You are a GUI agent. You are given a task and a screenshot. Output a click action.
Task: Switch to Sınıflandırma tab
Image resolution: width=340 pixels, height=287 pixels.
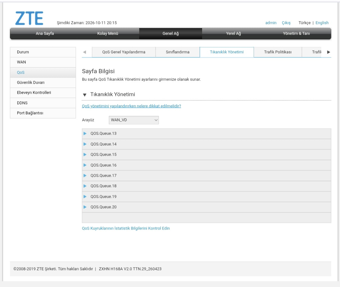178,52
